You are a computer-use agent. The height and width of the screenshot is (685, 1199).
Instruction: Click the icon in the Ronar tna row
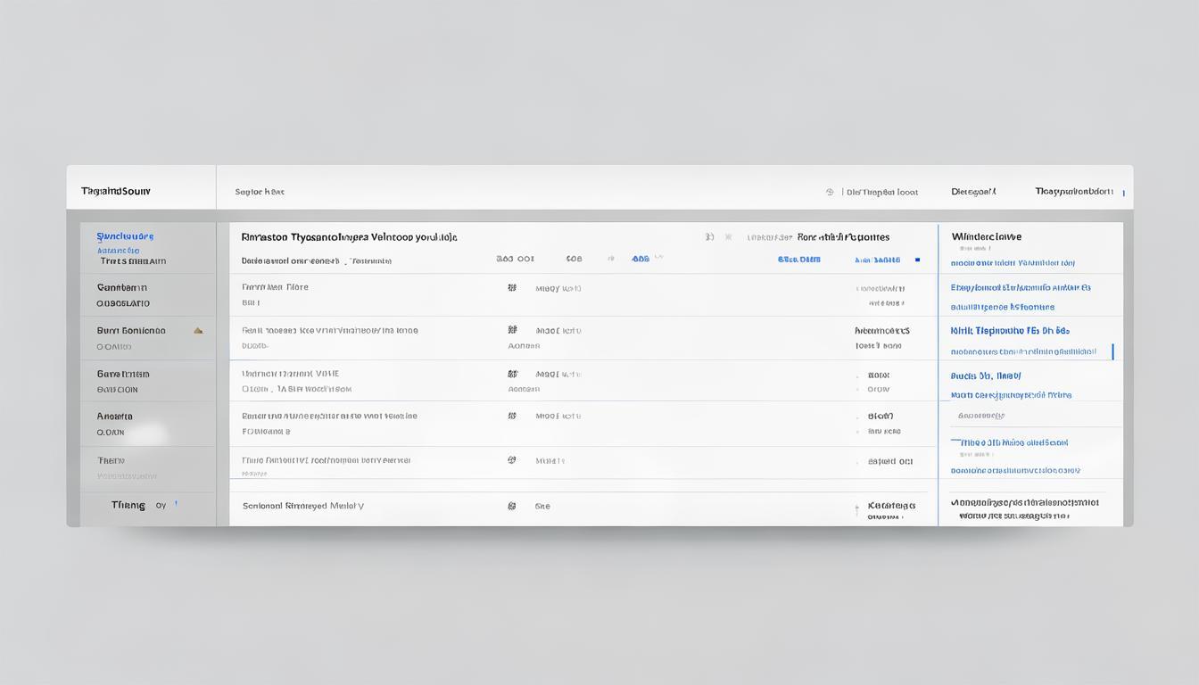coord(512,416)
